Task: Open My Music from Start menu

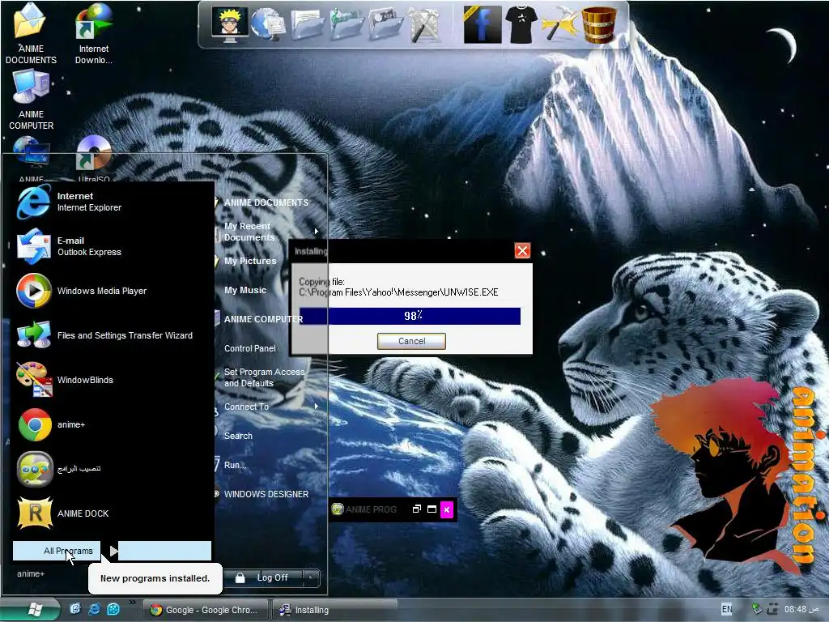Action: (244, 290)
